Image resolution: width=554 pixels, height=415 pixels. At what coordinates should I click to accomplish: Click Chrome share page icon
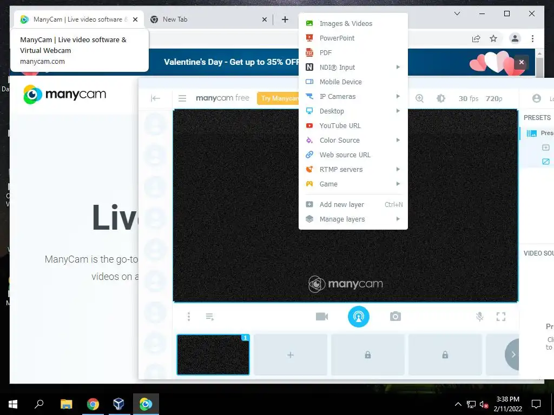click(x=476, y=38)
